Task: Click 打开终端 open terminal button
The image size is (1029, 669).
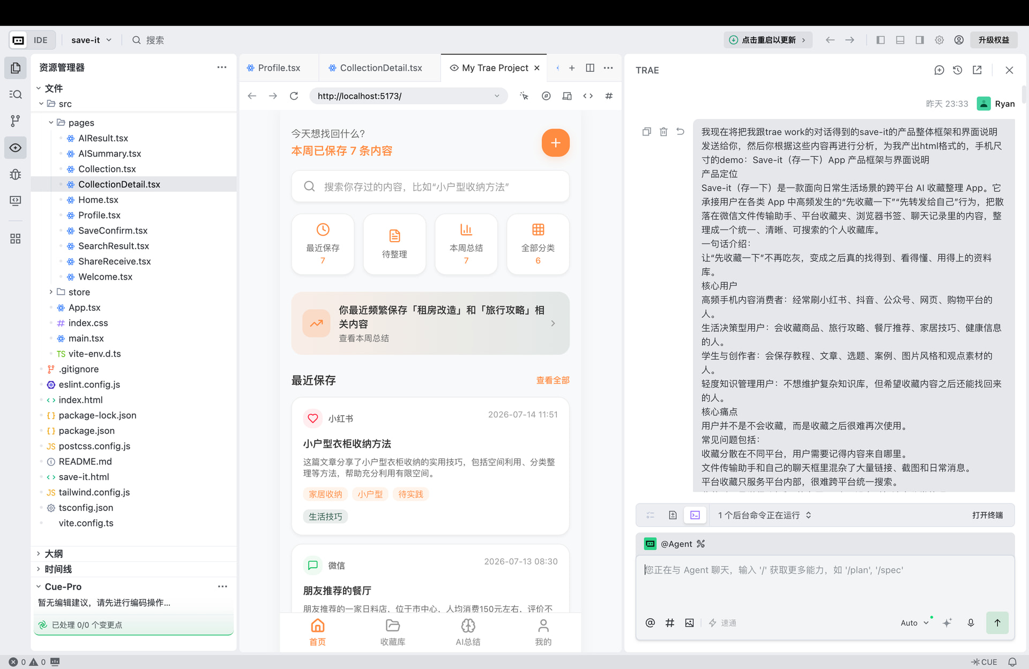Action: point(987,515)
